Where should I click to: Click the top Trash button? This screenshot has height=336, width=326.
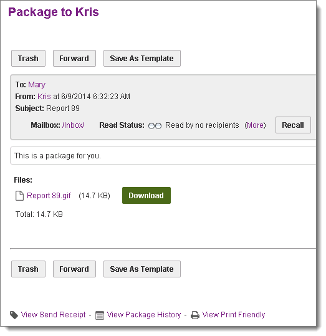pyautogui.click(x=28, y=59)
